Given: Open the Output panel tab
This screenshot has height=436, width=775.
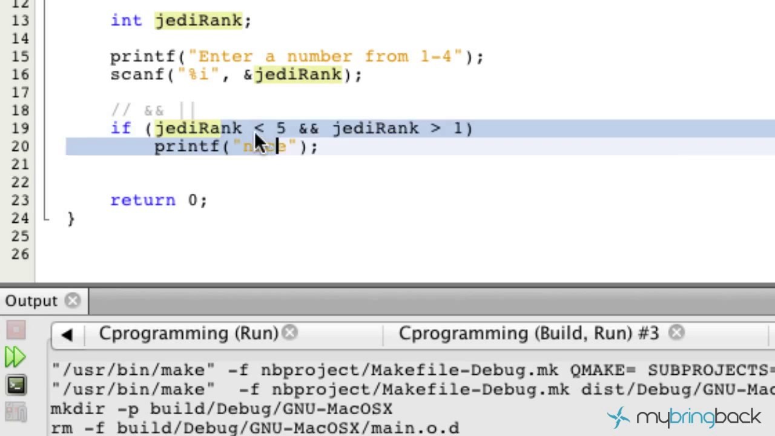Looking at the screenshot, I should point(31,301).
